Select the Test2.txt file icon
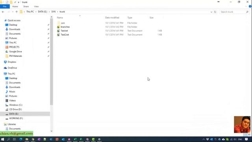The image size is (252, 142). pos(59,35)
